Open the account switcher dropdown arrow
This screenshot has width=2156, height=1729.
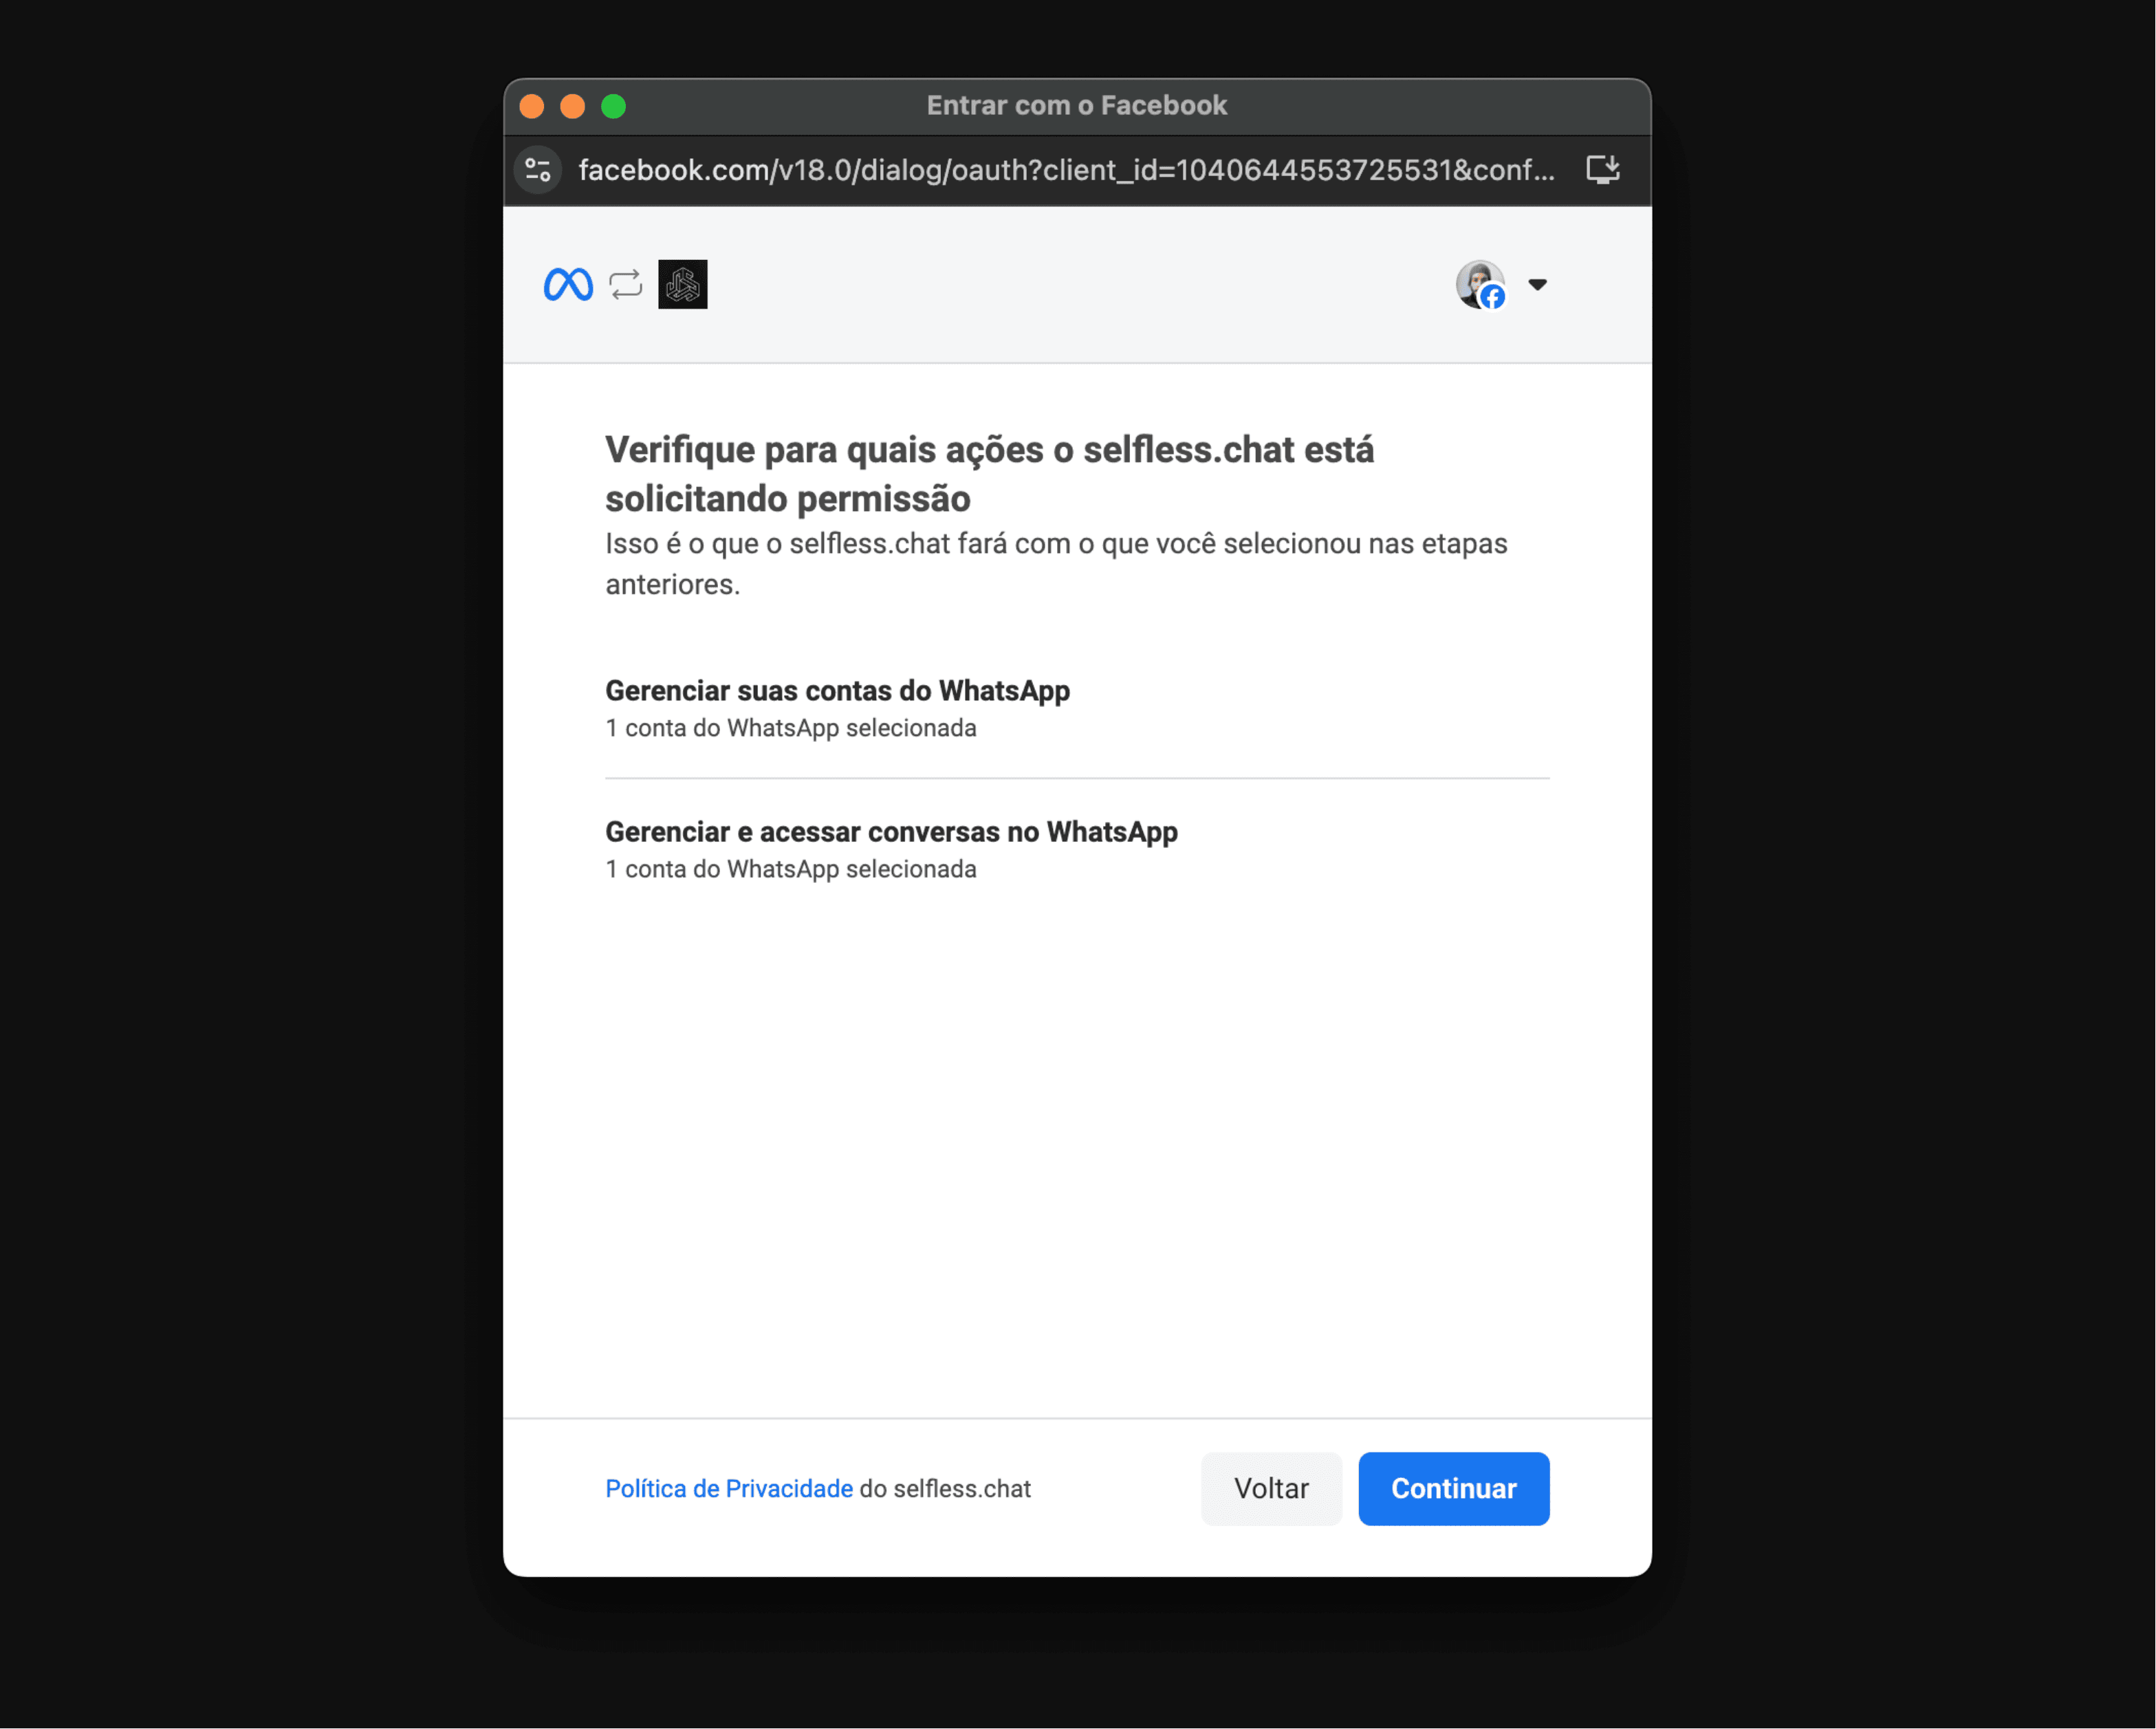[1538, 285]
